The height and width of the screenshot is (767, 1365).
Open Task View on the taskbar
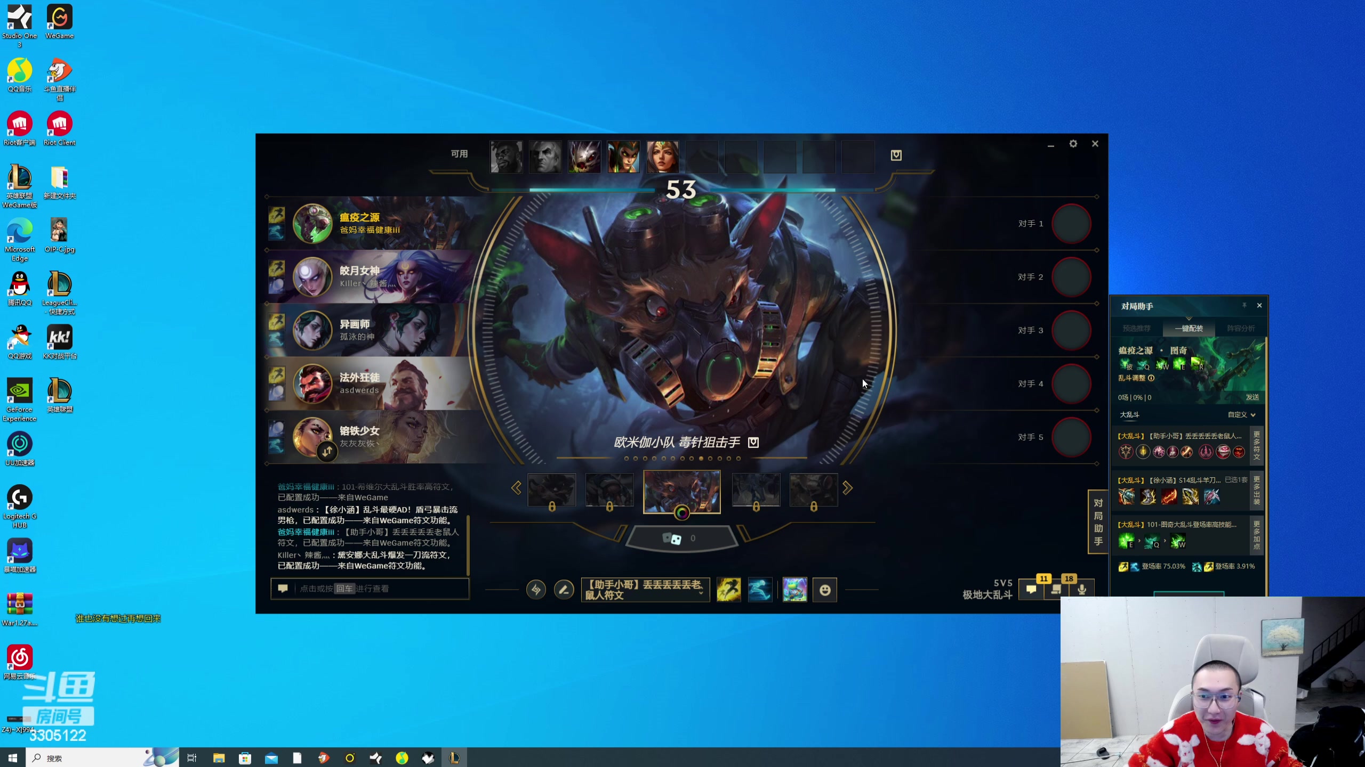click(x=192, y=757)
